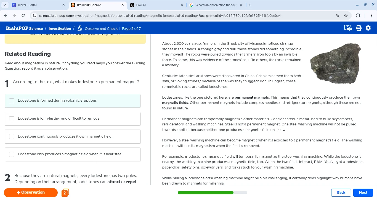The image size is (377, 200).
Task: Reload the page
Action: (x=23, y=16)
